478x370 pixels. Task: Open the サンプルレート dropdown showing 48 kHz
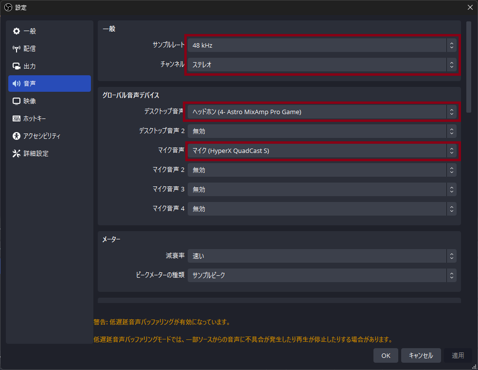coord(321,45)
